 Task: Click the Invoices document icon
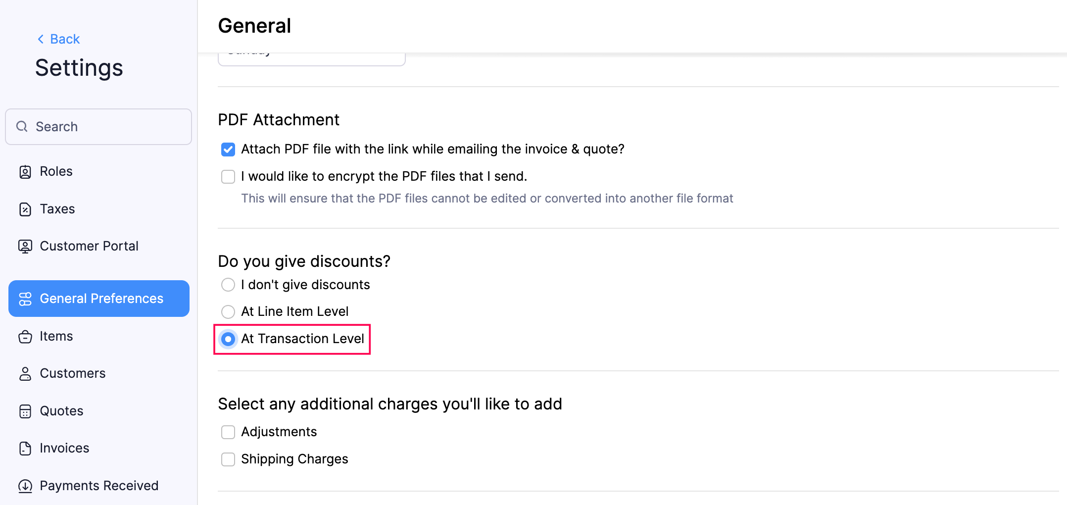tap(26, 449)
